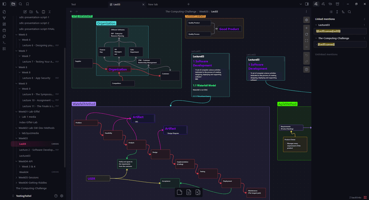Open sdlc-presentation-script-FINAL file

coord(37,29)
